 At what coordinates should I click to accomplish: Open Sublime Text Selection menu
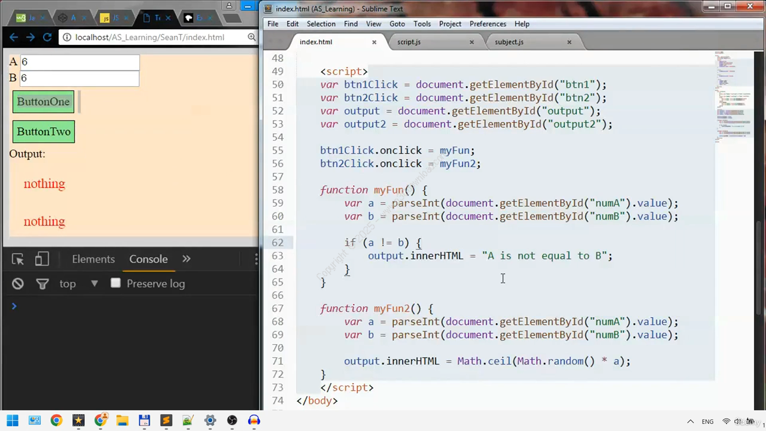click(321, 24)
